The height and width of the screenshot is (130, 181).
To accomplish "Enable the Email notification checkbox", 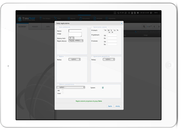I will [63, 93].
